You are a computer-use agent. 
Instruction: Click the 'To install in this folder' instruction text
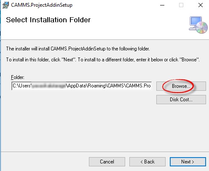(103, 60)
